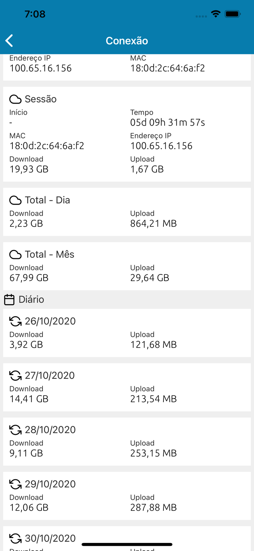
Task: Tap the 67,99 GB monthly download value
Action: pos(29,278)
